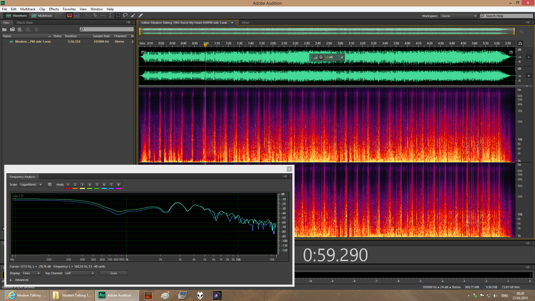Toggle the left channel L button
The width and height of the screenshot is (535, 301).
[x=529, y=57]
